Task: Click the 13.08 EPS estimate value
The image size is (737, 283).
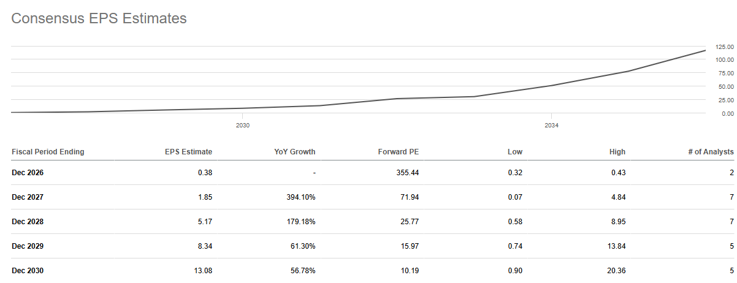Action: click(x=203, y=271)
